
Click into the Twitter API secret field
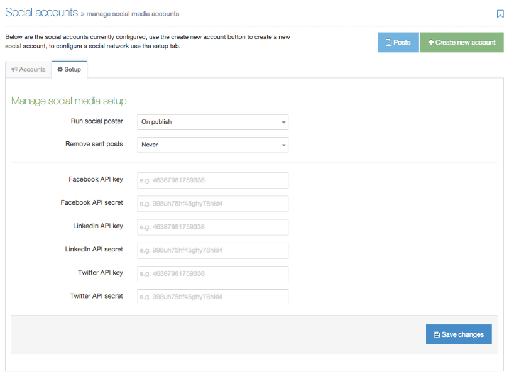(212, 297)
